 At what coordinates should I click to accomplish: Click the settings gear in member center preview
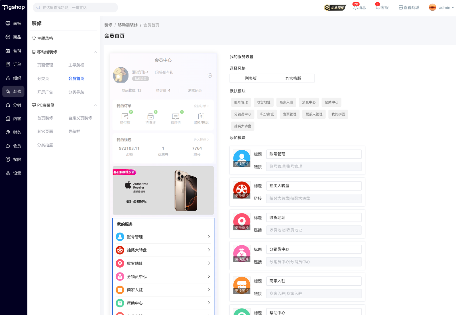click(210, 75)
